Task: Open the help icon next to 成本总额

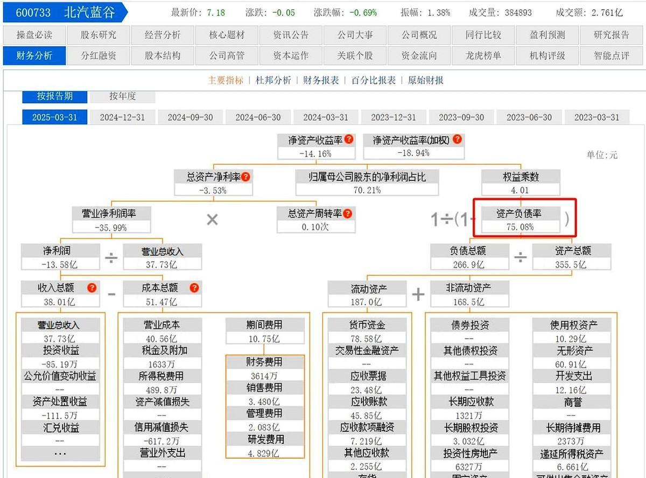Action: (x=194, y=288)
